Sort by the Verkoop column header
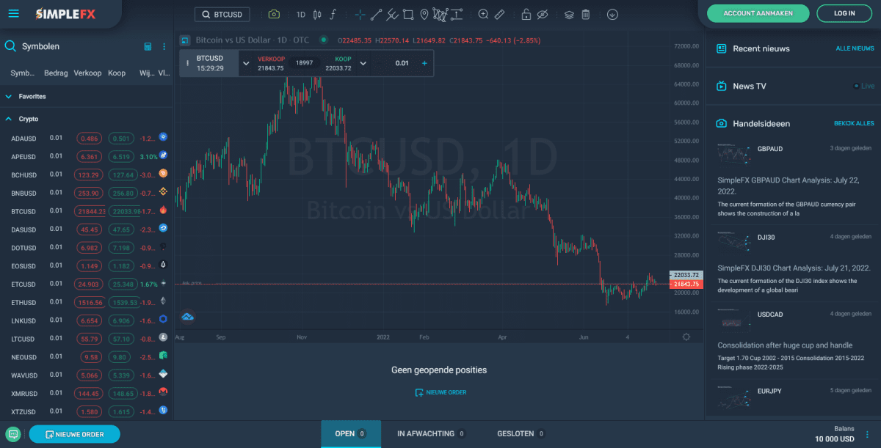 [87, 73]
